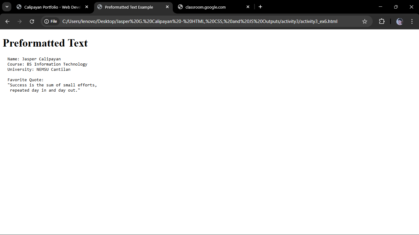Click the Preformatted Text heading
This screenshot has height=235, width=419.
pos(45,43)
